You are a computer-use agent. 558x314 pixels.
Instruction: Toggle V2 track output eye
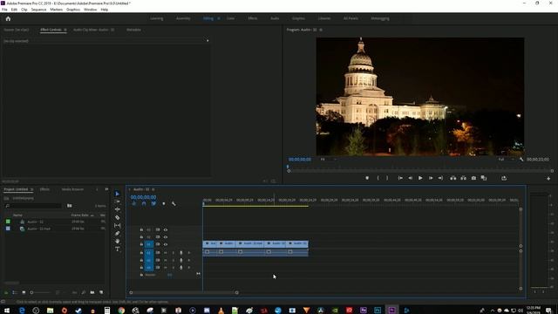(x=166, y=237)
